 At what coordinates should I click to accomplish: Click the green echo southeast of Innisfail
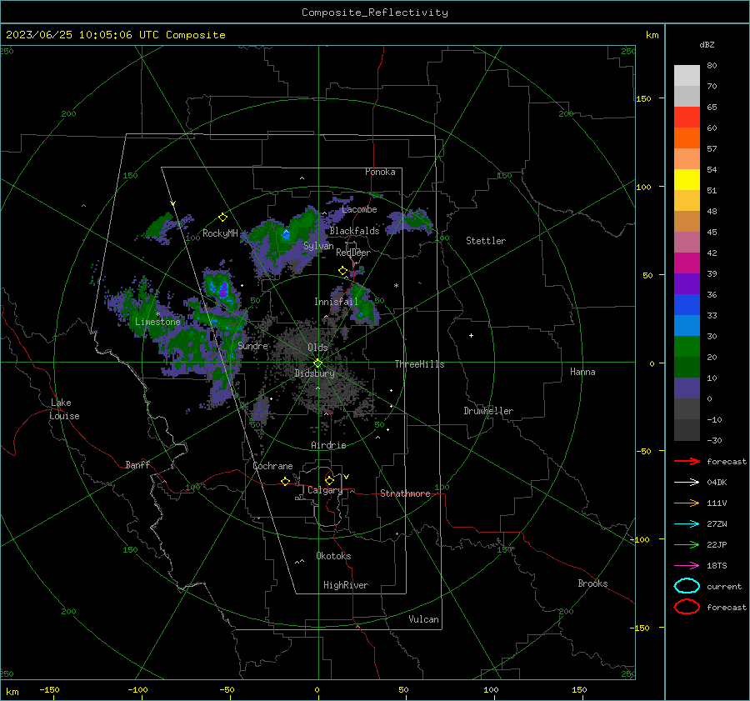coord(364,306)
